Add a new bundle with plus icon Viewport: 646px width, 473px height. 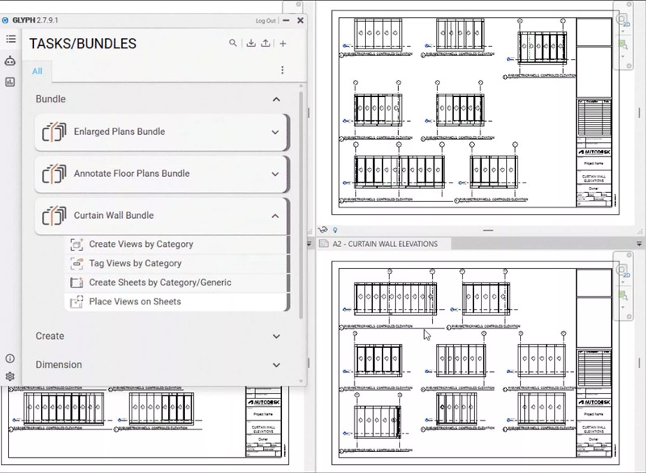(x=283, y=44)
